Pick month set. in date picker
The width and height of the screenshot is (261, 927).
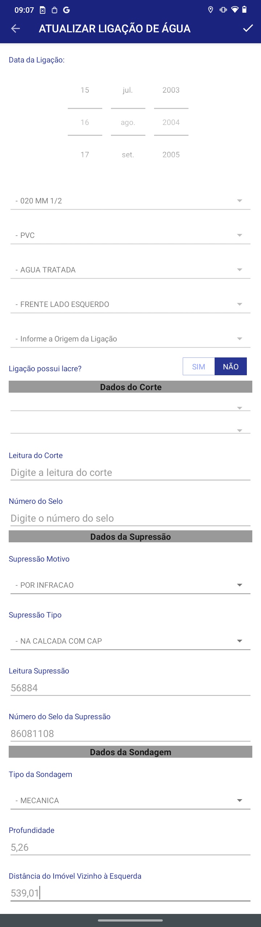click(128, 155)
